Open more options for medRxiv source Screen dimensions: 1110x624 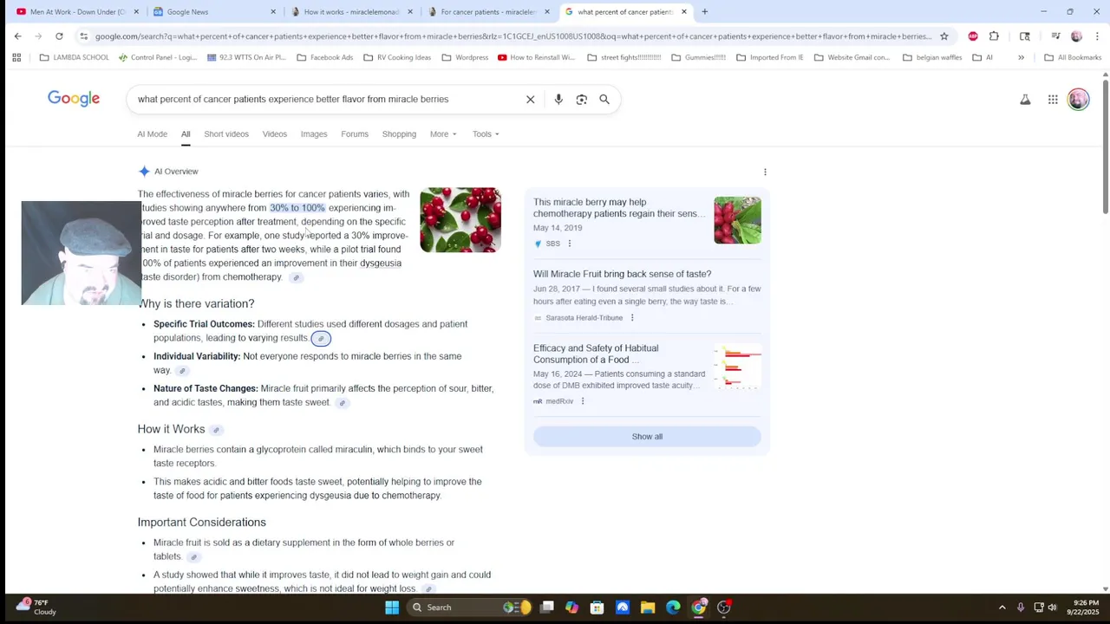pyautogui.click(x=583, y=401)
